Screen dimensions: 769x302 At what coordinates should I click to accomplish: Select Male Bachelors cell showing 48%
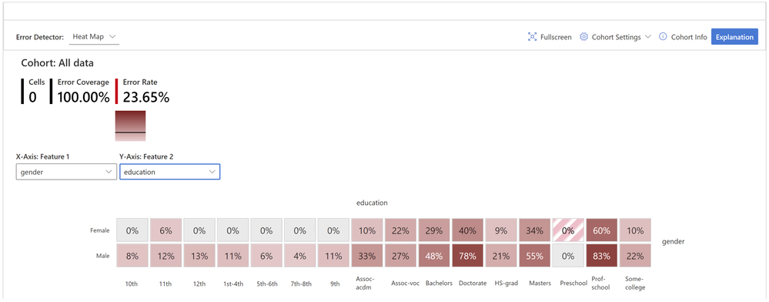pos(434,255)
